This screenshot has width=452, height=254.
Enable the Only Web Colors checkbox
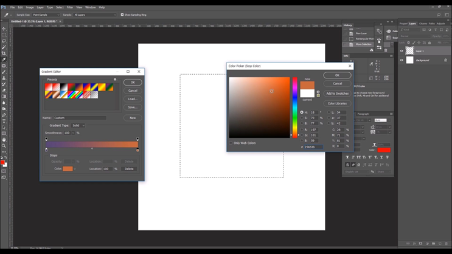pos(231,143)
